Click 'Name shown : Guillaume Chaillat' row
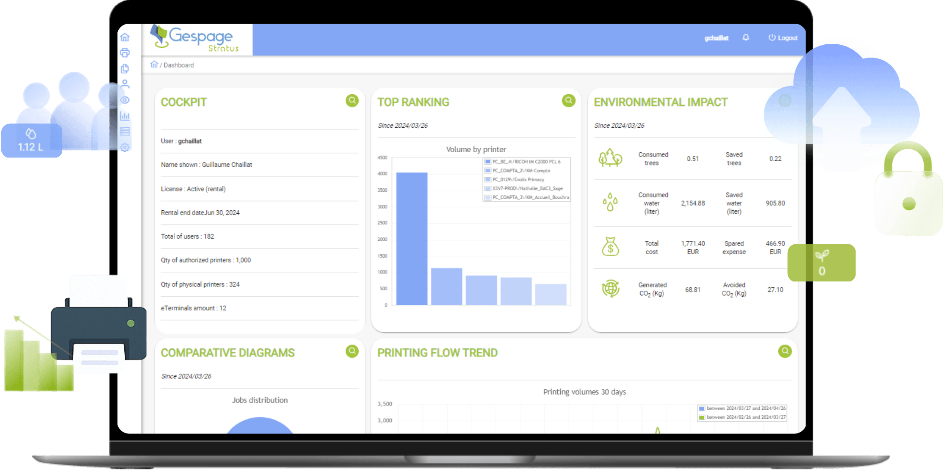 tap(260, 165)
